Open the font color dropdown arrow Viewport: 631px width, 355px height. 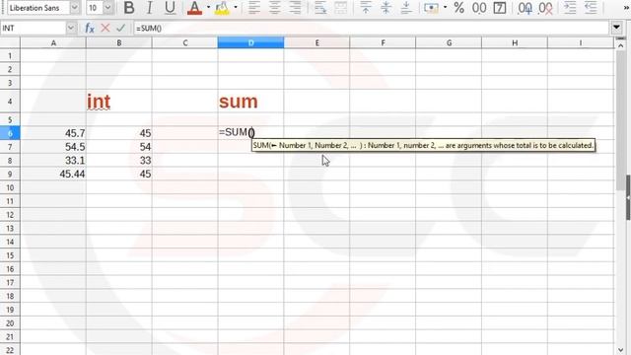pyautogui.click(x=208, y=8)
